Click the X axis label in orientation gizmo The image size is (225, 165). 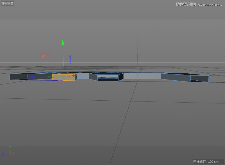[13, 153]
